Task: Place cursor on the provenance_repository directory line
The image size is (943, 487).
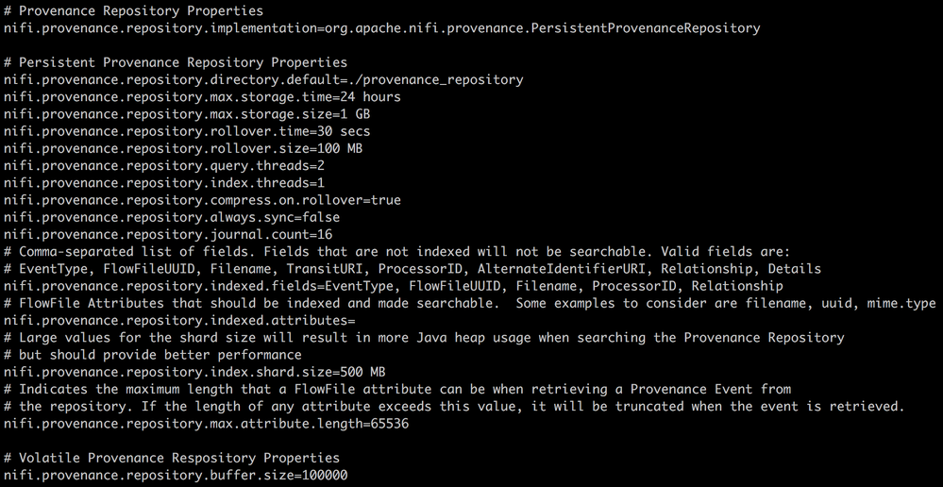Action: point(263,79)
